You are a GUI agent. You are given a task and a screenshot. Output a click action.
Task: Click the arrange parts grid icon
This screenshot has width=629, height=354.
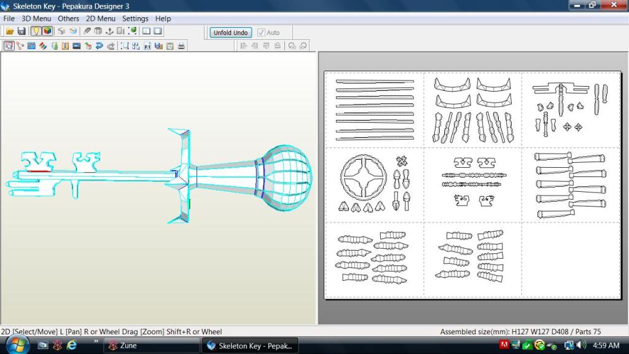click(x=136, y=45)
